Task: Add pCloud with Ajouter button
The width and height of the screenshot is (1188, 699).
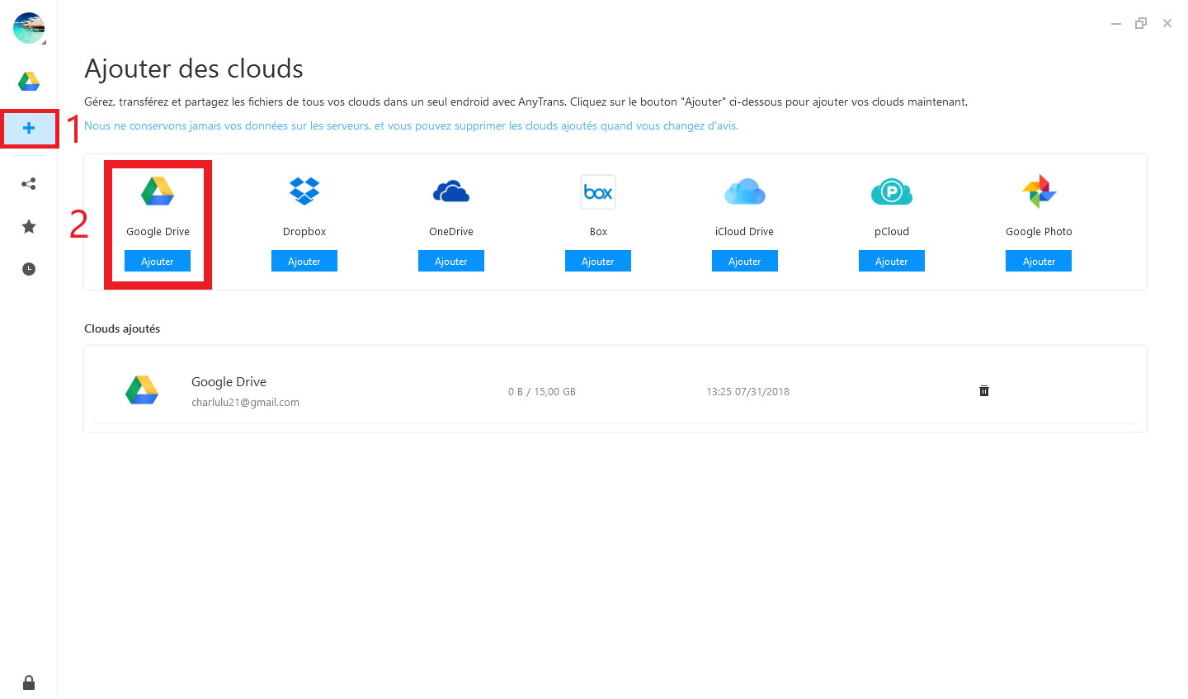Action: pyautogui.click(x=892, y=261)
